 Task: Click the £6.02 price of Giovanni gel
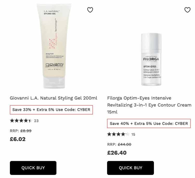pos(18,139)
